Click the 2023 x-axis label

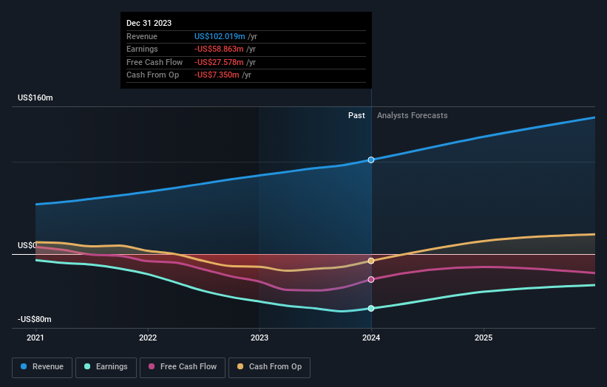[260, 338]
